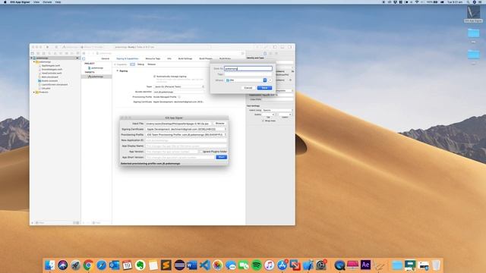This screenshot has width=486, height=273.
Task: Switch to the Build Settings tab
Action: [185, 58]
